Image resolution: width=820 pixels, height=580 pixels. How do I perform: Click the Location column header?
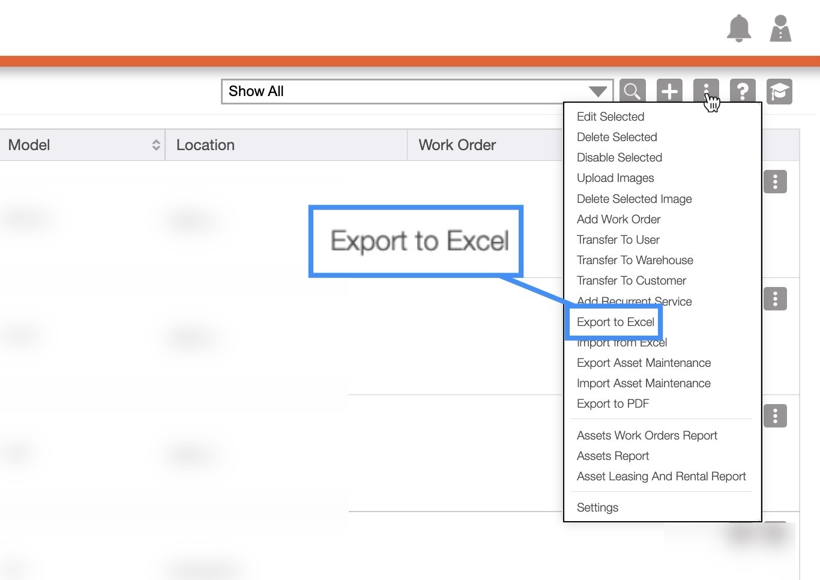click(205, 145)
